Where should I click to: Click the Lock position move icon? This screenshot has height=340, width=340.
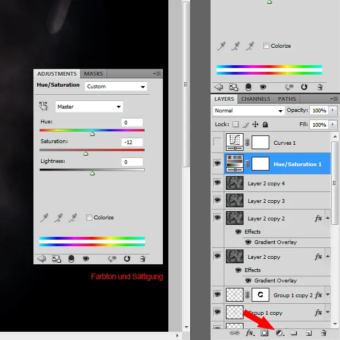click(255, 124)
